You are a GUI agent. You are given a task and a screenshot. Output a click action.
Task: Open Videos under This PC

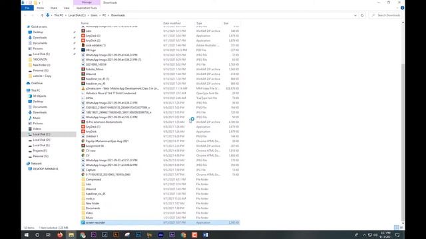pos(37,129)
